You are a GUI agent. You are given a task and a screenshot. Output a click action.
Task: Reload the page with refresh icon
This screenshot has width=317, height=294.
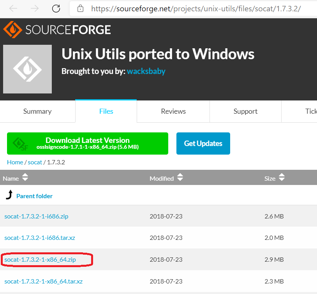coord(56,8)
